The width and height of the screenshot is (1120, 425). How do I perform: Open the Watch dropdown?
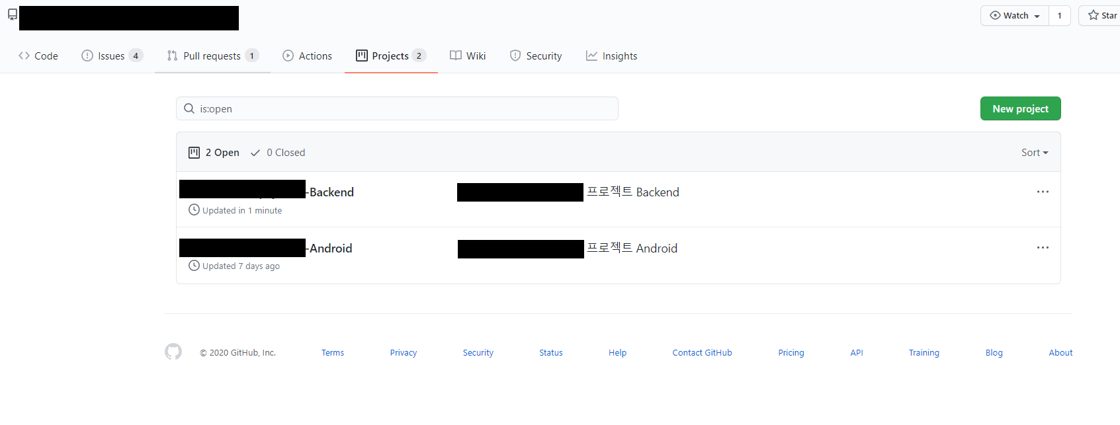coord(1015,15)
